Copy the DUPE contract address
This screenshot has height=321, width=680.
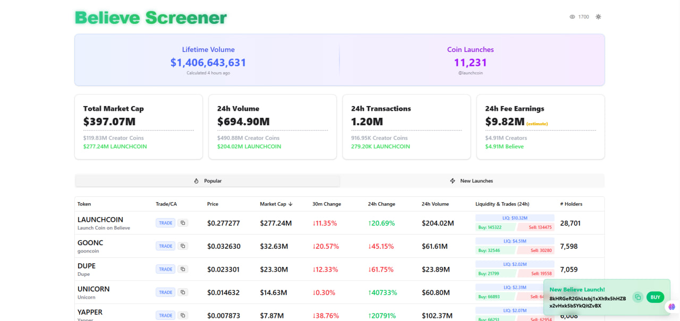[x=183, y=269]
